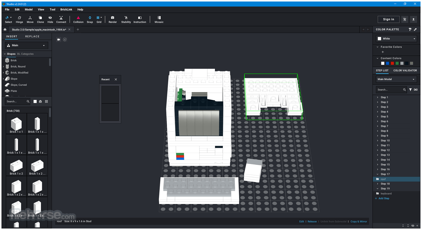Select the Brick 1 x 1 thumbnail

click(x=16, y=124)
